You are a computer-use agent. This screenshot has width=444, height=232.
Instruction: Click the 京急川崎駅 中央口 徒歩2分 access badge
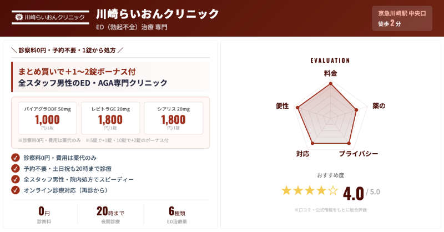[402, 18]
